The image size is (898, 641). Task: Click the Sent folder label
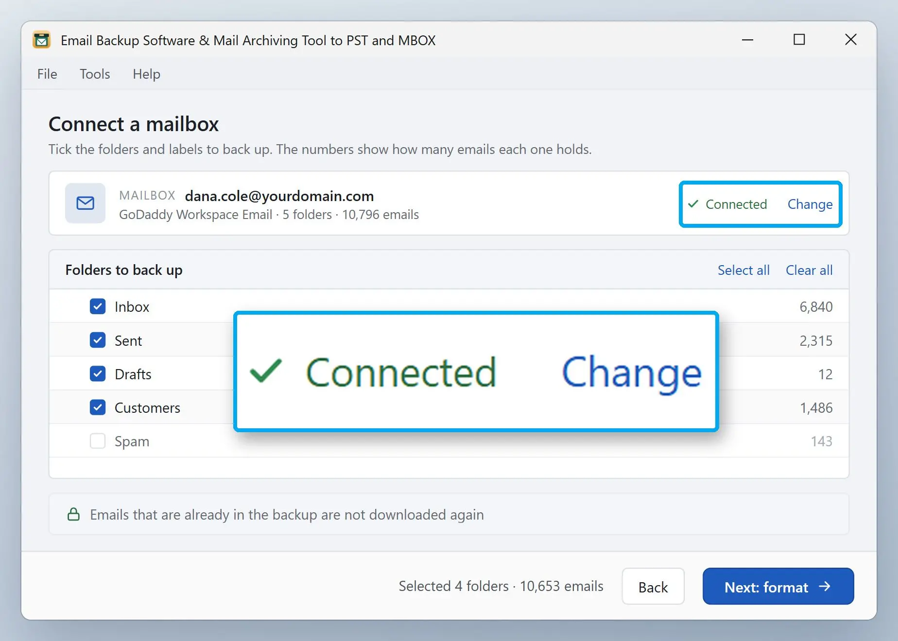(x=128, y=341)
